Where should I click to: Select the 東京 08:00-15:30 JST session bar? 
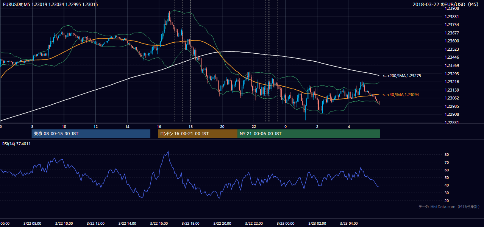[91, 134]
